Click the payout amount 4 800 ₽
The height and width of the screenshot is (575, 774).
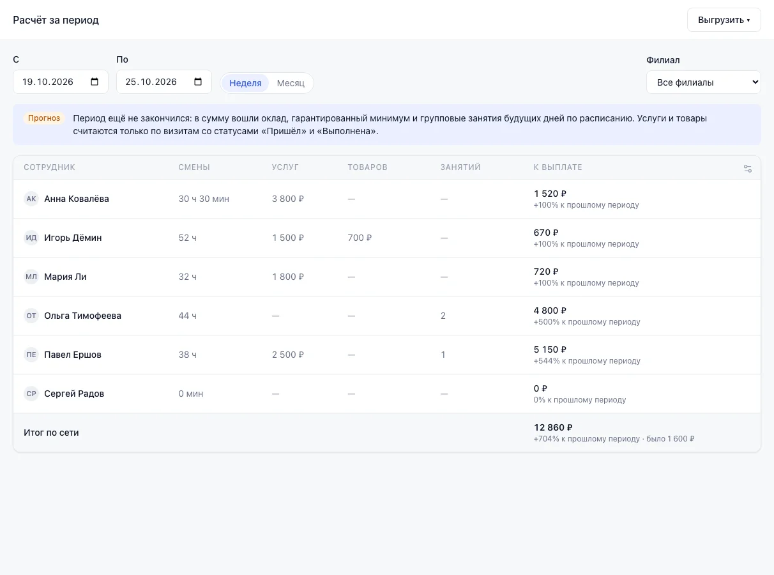tap(550, 310)
